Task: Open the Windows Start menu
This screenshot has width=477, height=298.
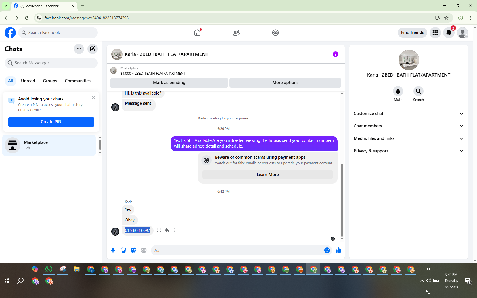Action: click(7, 281)
